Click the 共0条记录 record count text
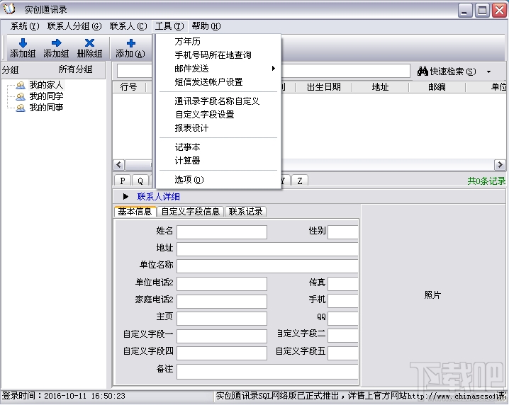Screen dimensions: 509x405 (486, 181)
